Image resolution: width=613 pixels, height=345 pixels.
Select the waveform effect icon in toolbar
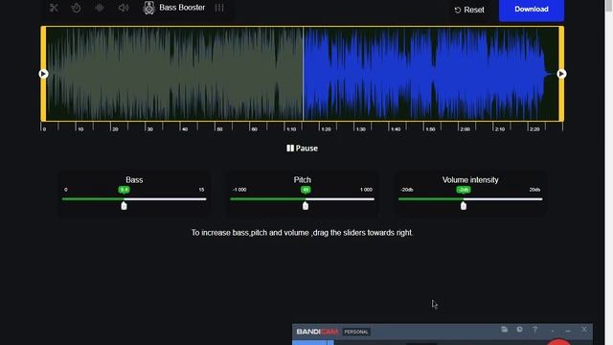[x=100, y=8]
